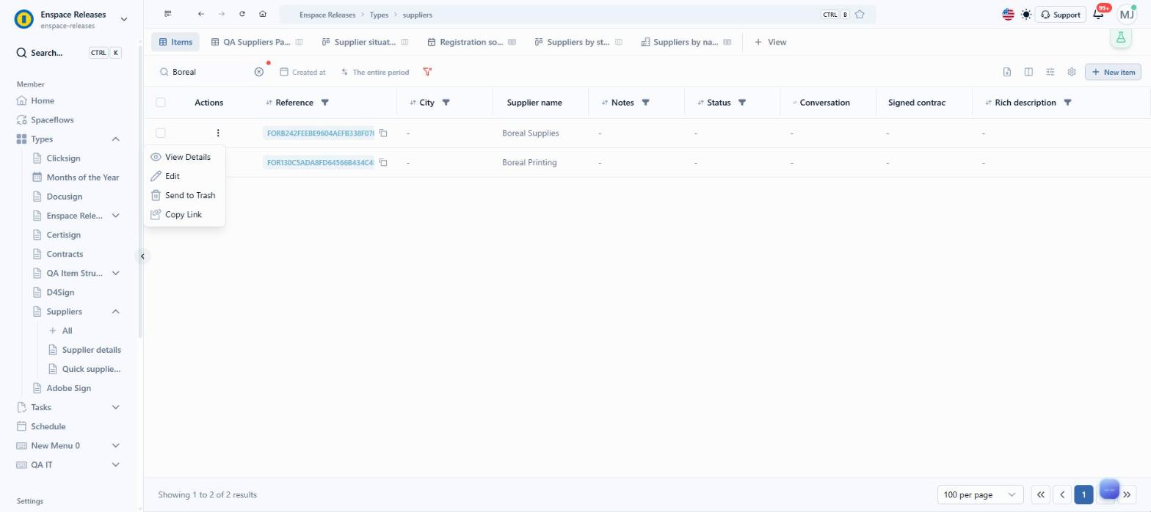Open reference link FOR130C5ADA8FD64566B434C4
The height and width of the screenshot is (512, 1151).
(x=320, y=162)
